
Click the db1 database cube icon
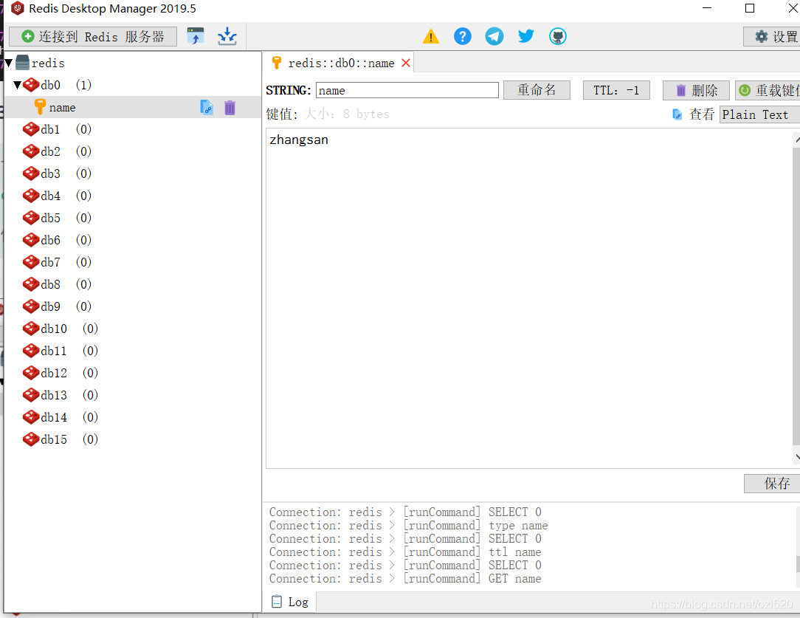31,129
